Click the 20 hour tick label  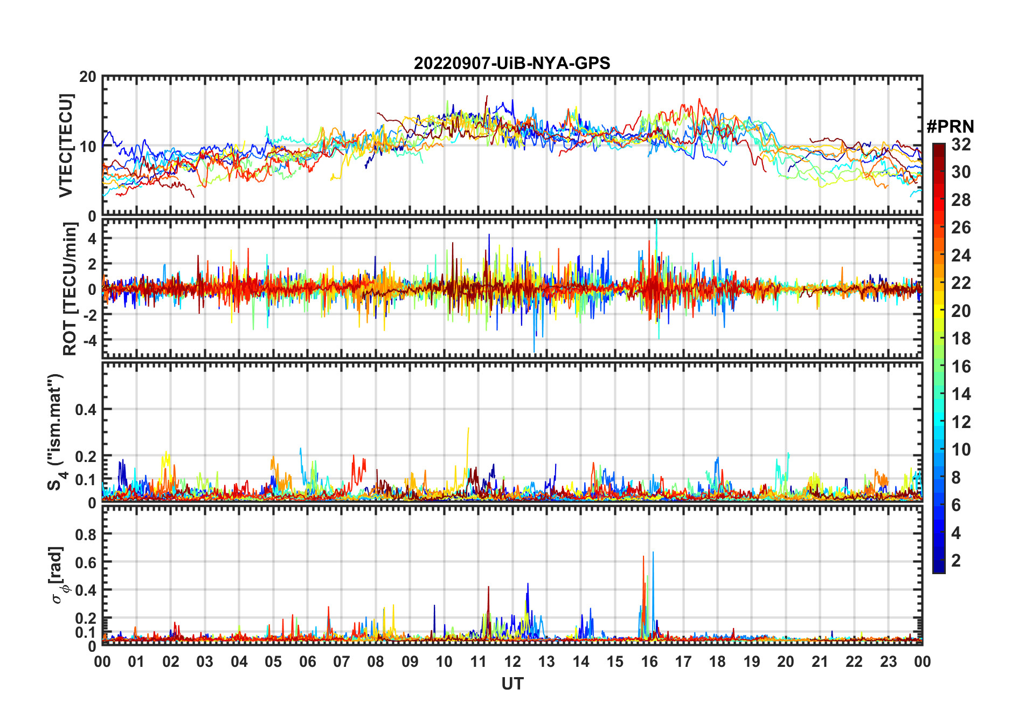pos(786,661)
